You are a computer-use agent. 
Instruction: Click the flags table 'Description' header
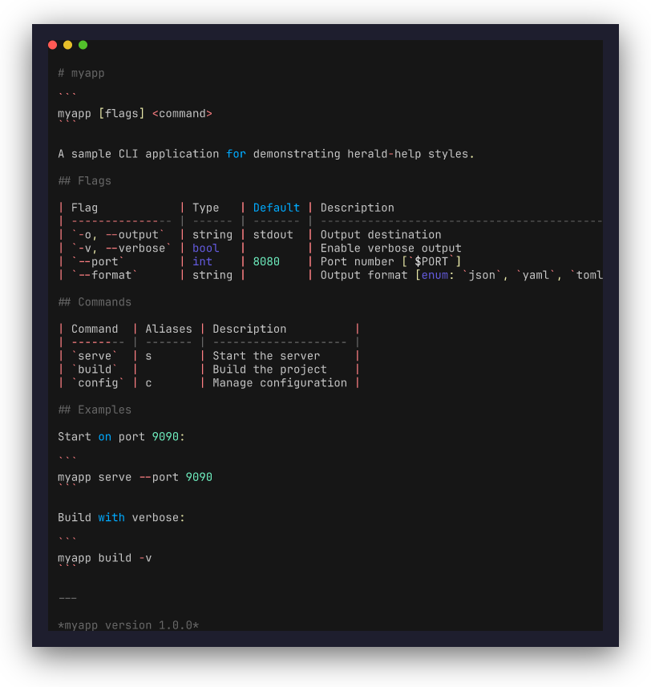pos(358,208)
